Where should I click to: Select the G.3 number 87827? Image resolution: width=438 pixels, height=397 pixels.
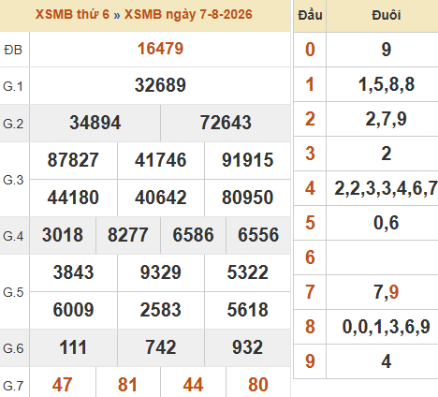pos(73,160)
